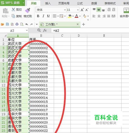Click the Cut scissors icon

pyautogui.click(x=13, y=9)
